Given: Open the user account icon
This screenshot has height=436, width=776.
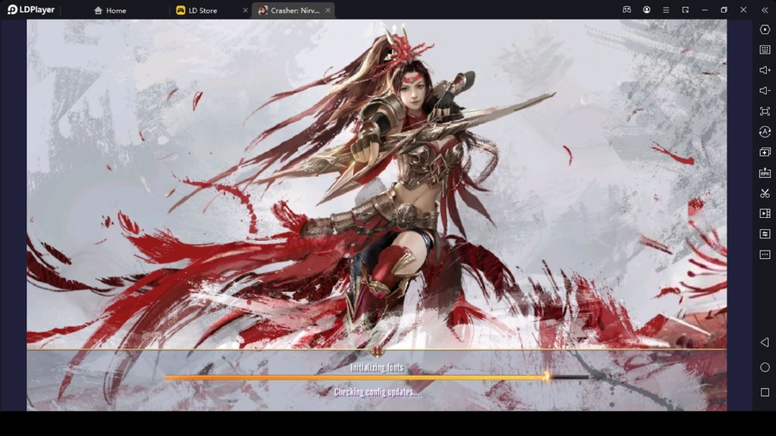Looking at the screenshot, I should pyautogui.click(x=646, y=10).
